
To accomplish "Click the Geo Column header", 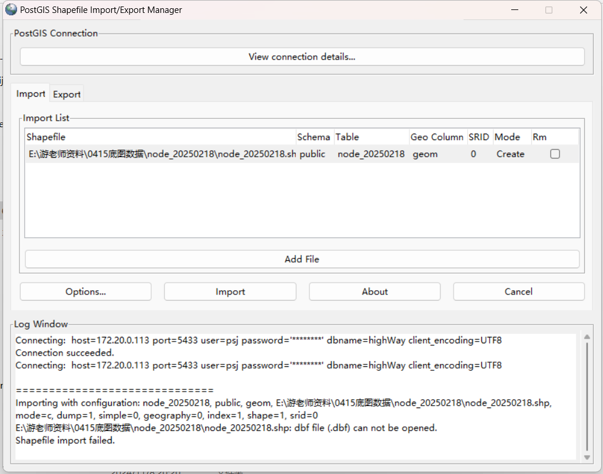I will (438, 137).
